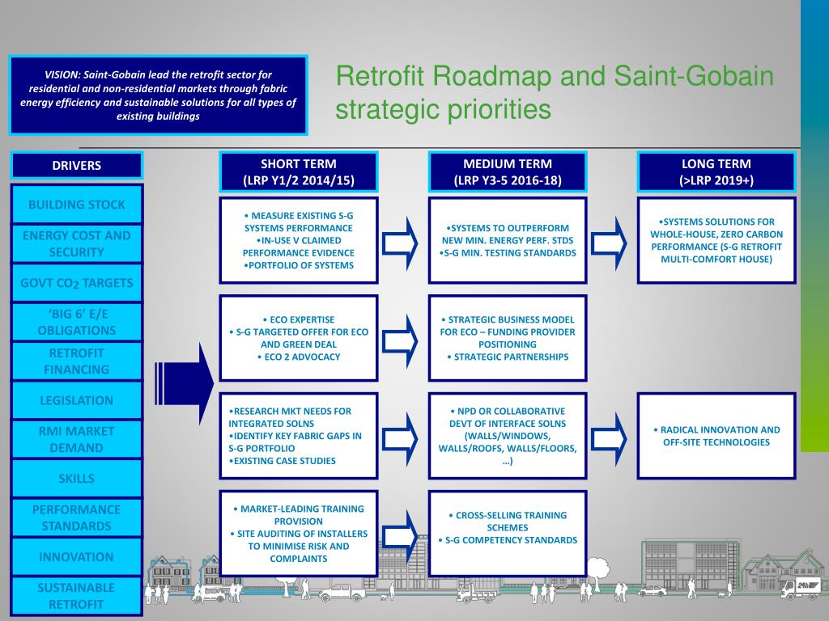Click arrow after market-leading training box

click(x=400, y=537)
